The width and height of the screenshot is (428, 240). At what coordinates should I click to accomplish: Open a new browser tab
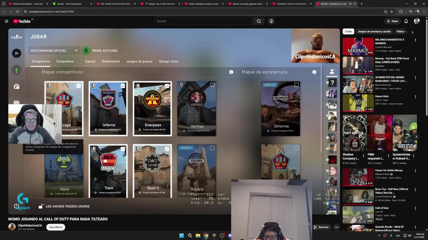[x=361, y=4]
